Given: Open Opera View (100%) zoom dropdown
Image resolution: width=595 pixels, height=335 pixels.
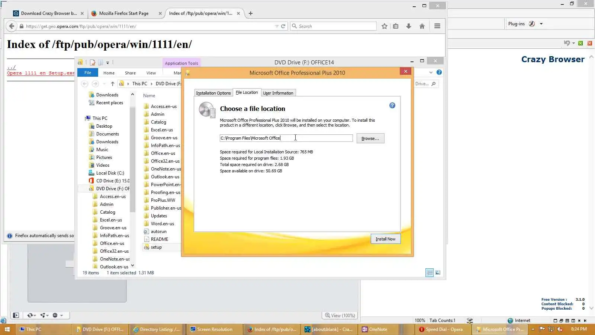Looking at the screenshot, I should tap(340, 315).
